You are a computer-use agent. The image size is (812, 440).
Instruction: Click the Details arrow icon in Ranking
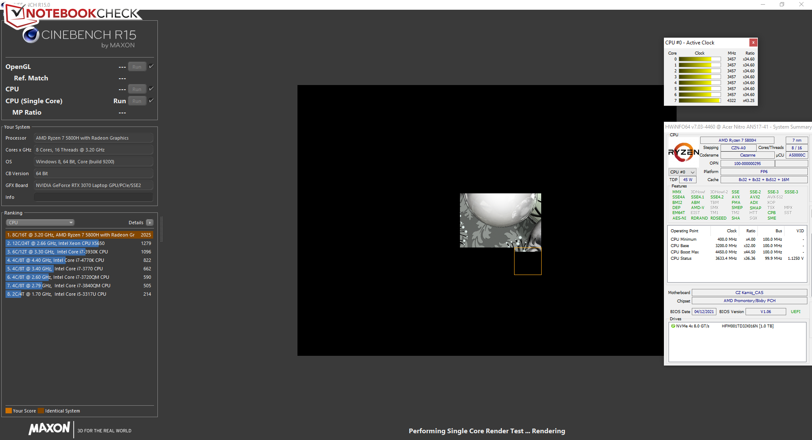tap(149, 223)
